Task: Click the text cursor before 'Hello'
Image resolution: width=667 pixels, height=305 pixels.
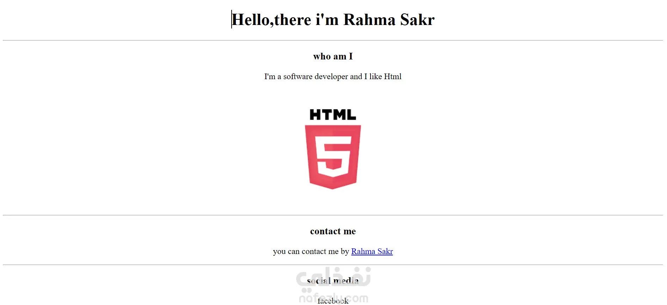Action: point(232,19)
